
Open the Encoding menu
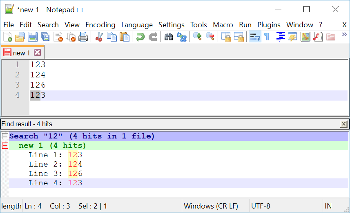coord(100,25)
